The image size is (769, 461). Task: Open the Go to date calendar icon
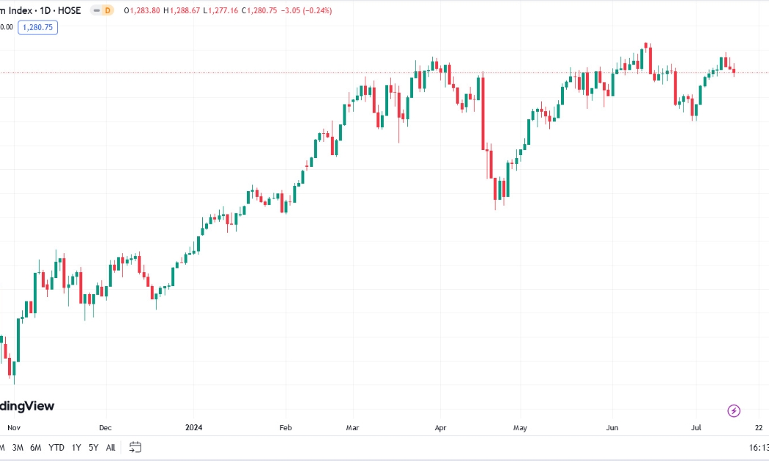click(x=135, y=447)
